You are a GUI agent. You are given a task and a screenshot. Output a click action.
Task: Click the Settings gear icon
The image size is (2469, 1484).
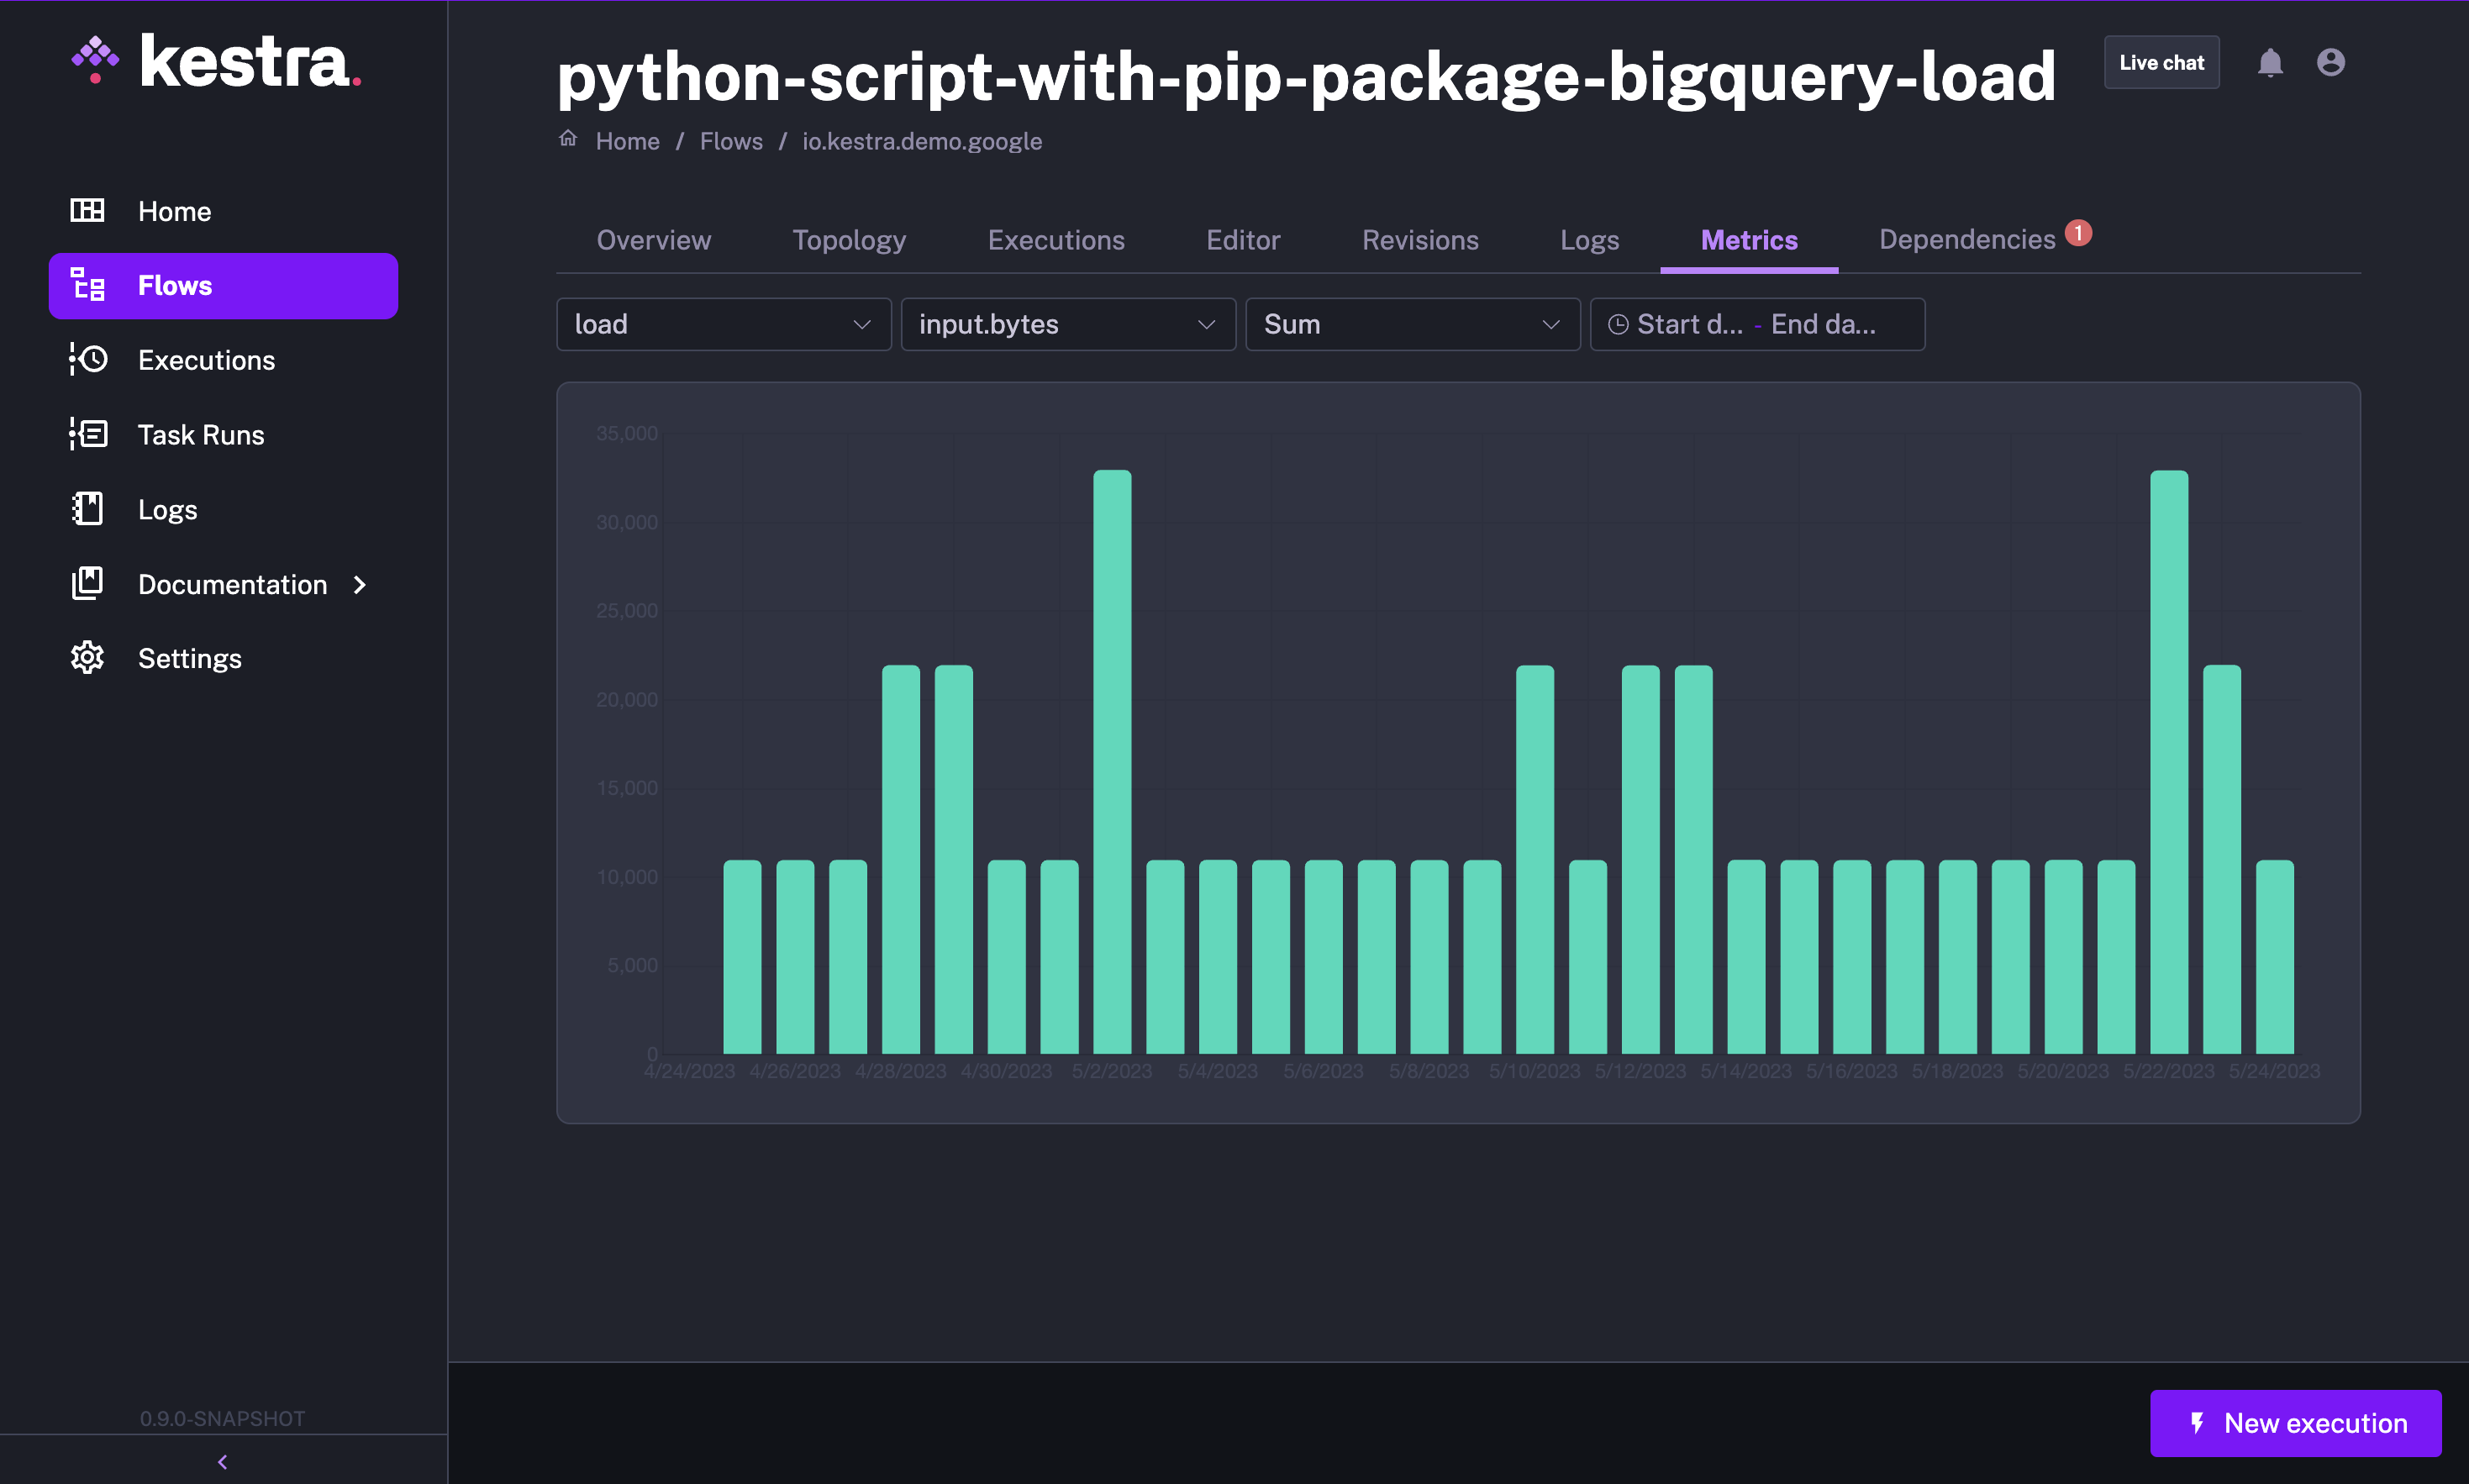(88, 658)
